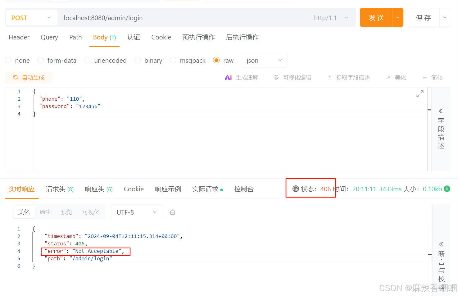The image size is (458, 296).
Task: Select the msgpack radio button
Action: point(173,60)
